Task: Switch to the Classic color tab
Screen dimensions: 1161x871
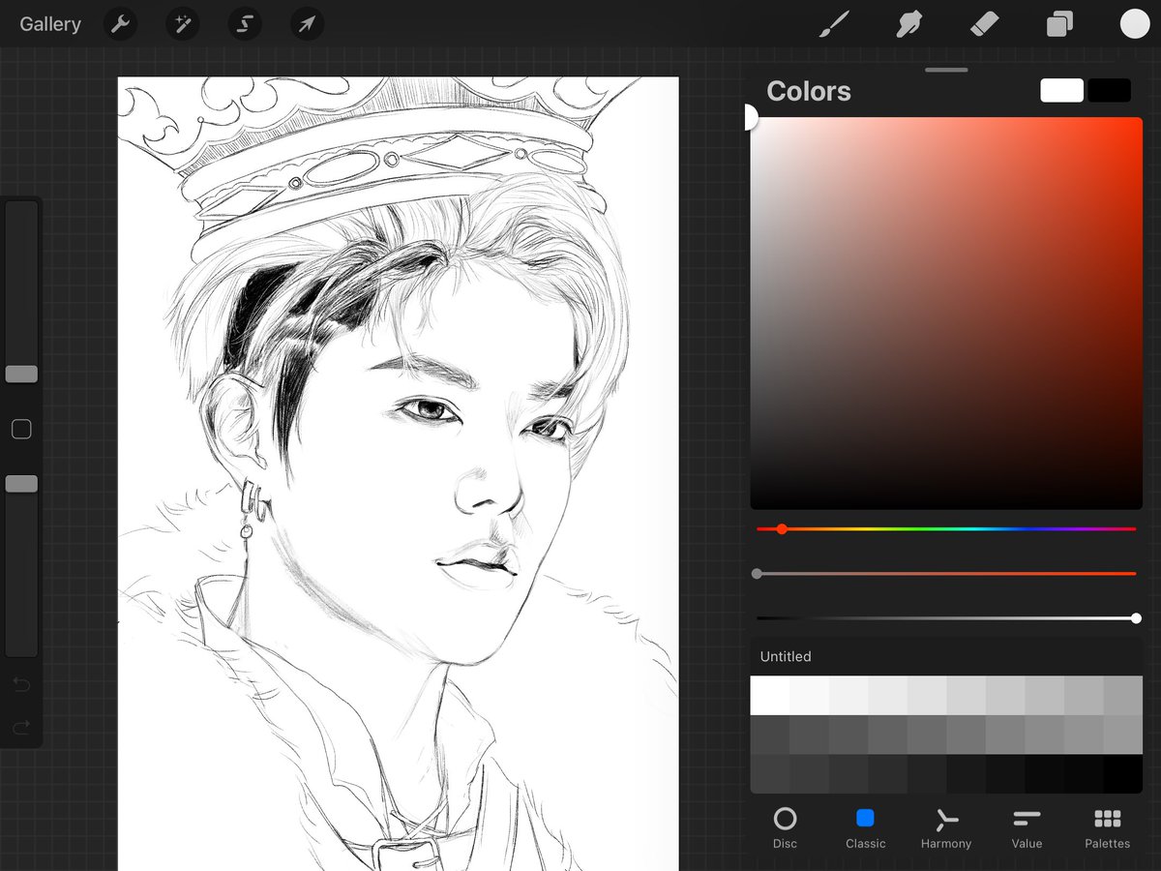Action: 865,828
